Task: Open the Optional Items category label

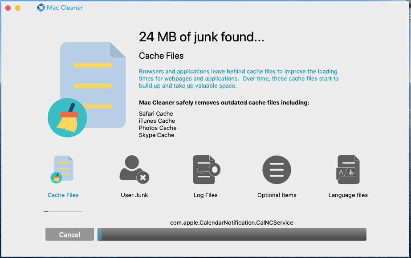Action: [x=277, y=195]
